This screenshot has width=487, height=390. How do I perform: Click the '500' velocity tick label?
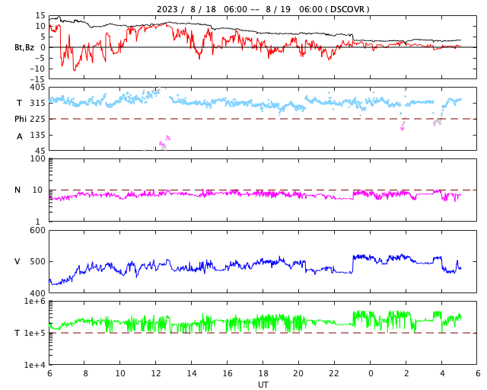click(x=37, y=261)
